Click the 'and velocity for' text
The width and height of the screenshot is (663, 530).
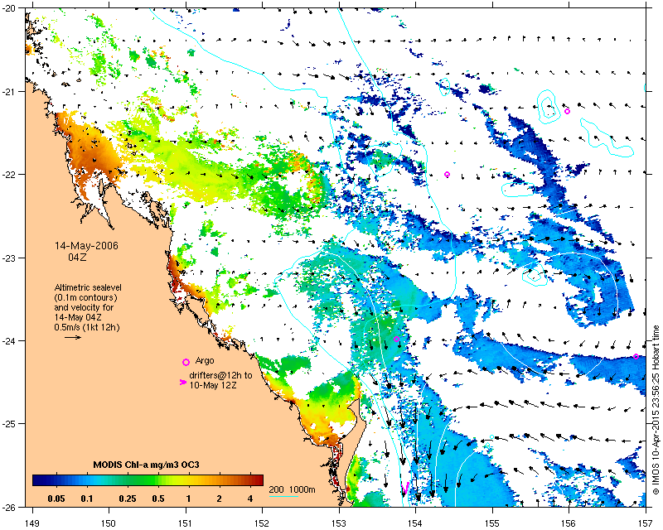[84, 307]
